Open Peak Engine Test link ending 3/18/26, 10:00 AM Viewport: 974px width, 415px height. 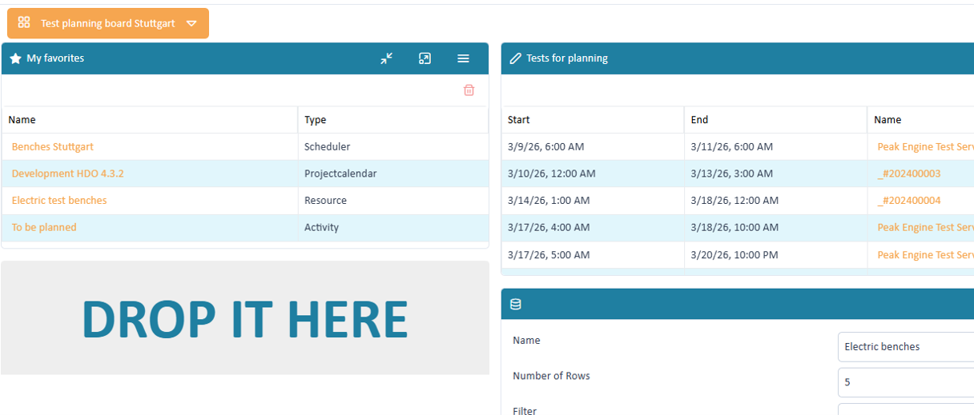tap(925, 227)
